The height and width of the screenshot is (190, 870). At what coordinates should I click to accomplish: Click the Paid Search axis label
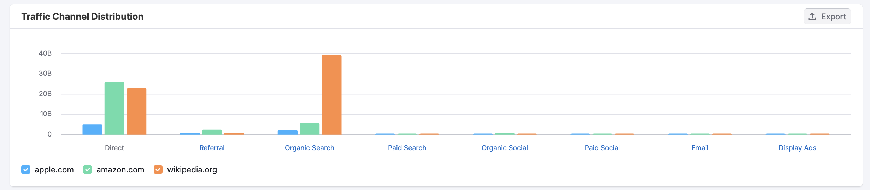point(407,148)
